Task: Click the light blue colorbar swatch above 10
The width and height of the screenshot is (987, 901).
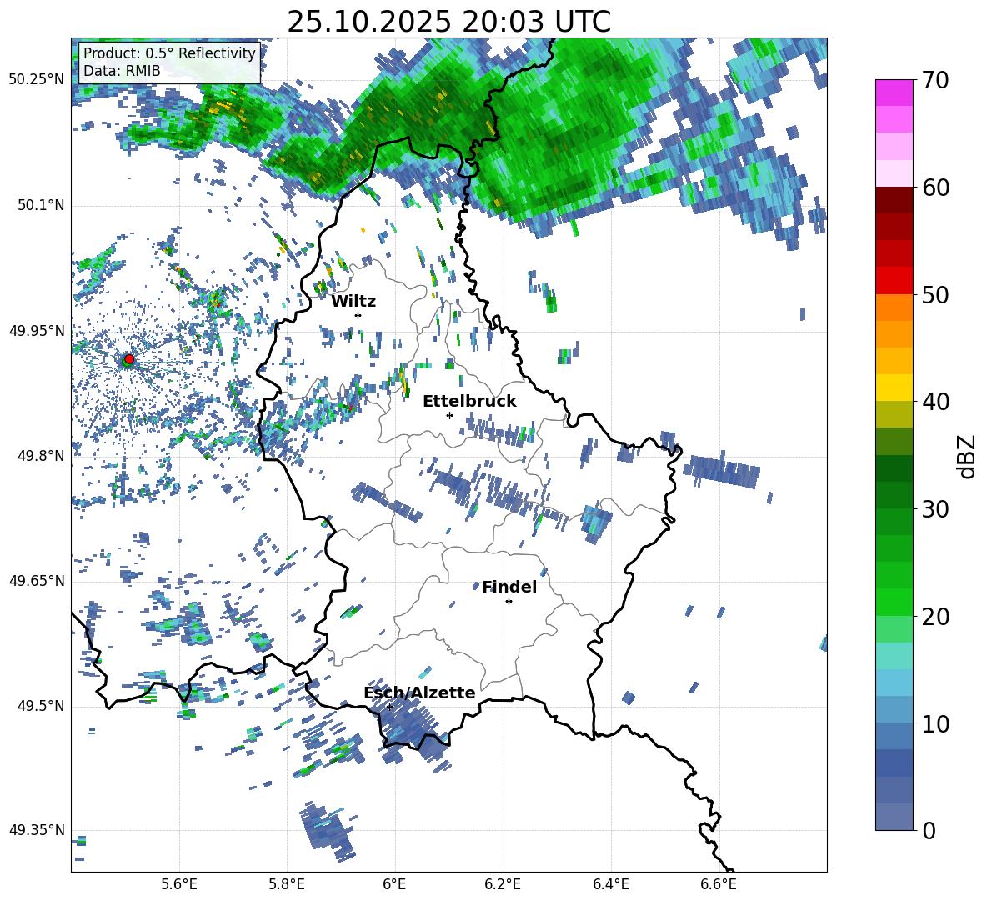Action: pos(894,710)
